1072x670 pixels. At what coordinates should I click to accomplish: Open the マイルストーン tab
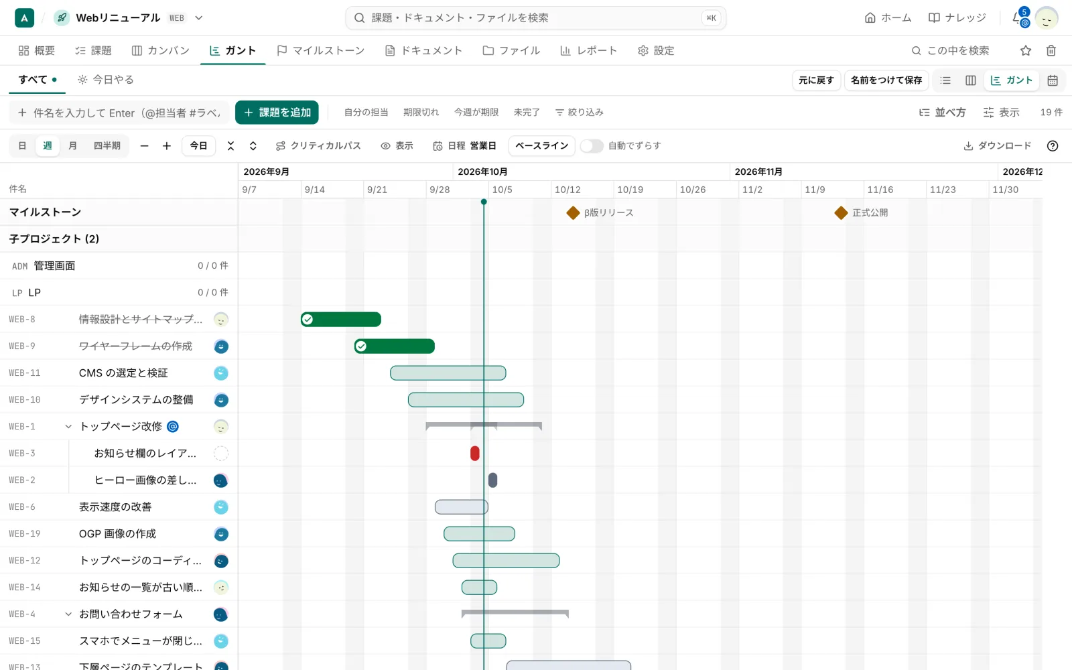pos(321,50)
